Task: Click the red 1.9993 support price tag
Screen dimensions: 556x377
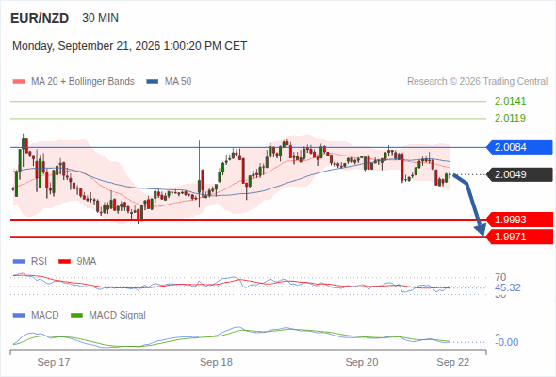Action: click(x=519, y=220)
